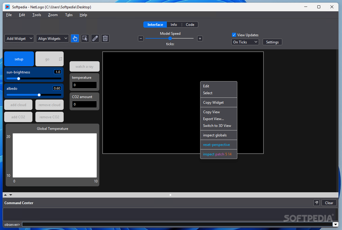Click the sun-brightness value box 1.0
This screenshot has width=342, height=230.
(58, 72)
